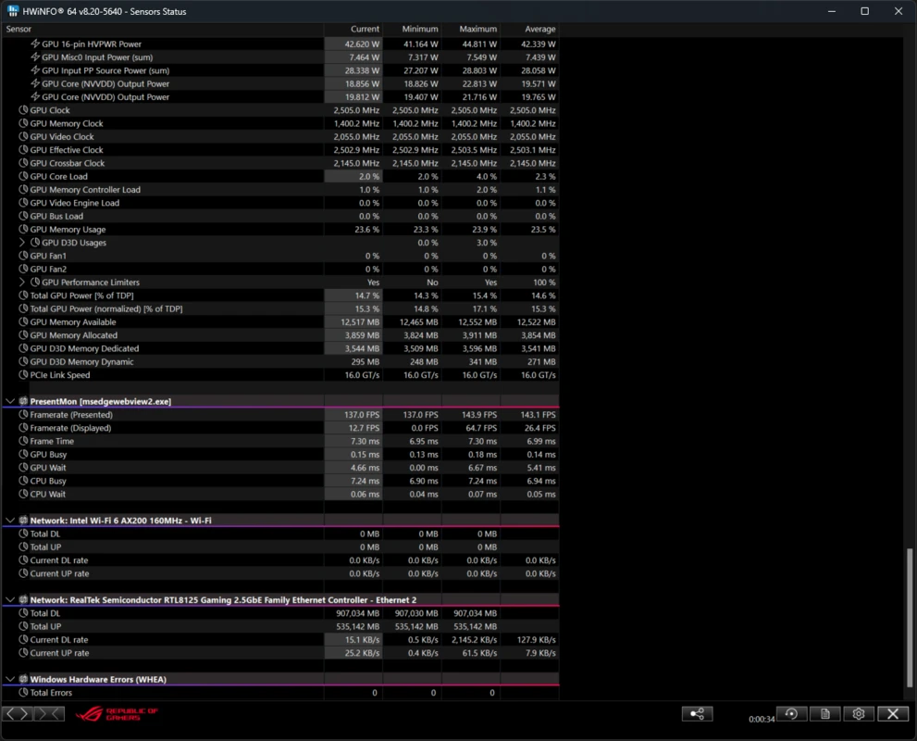Click the lightning icon of GPU 16-pin HVPWR Power

[x=35, y=44]
